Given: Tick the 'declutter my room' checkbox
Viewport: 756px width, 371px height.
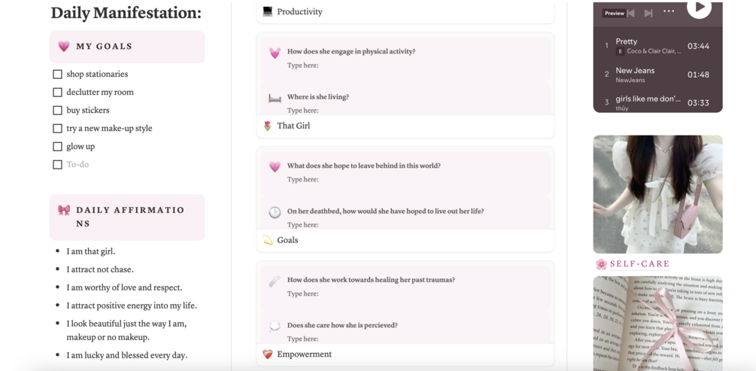Looking at the screenshot, I should coord(57,93).
